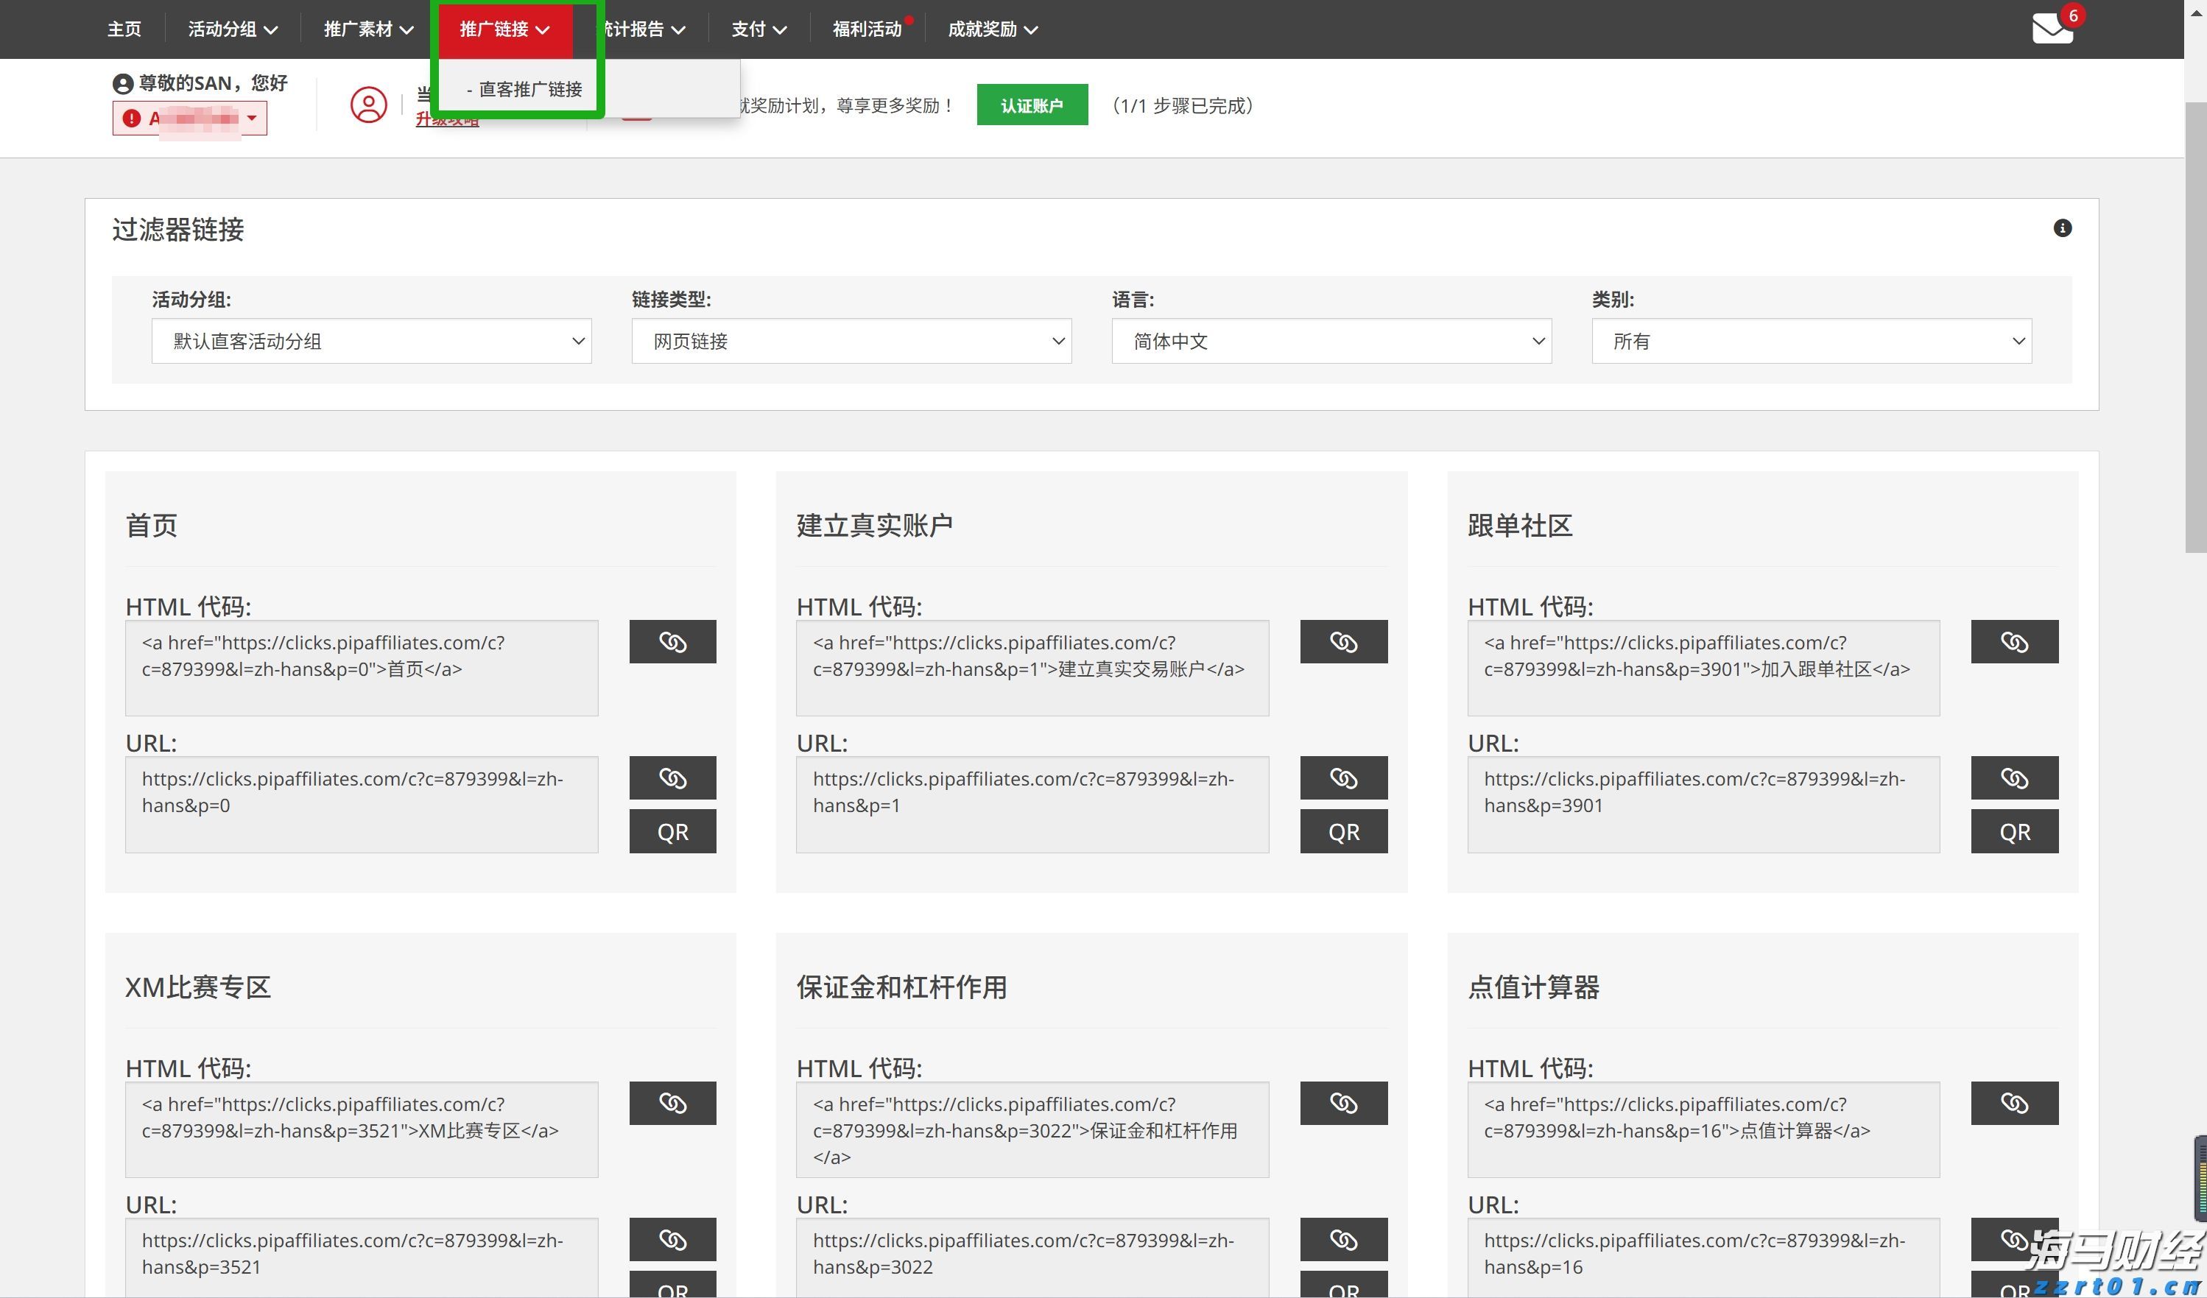Copy the 首页 HTML code via the link icon
The width and height of the screenshot is (2207, 1298).
[x=672, y=641]
